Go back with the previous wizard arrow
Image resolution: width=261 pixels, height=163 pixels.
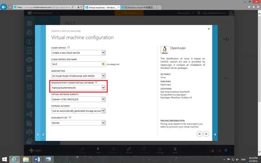tap(199, 134)
